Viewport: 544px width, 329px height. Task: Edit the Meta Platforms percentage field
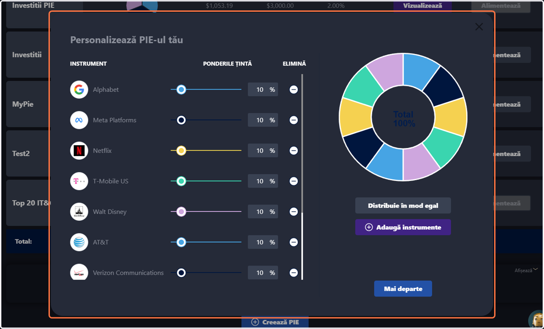[263, 120]
